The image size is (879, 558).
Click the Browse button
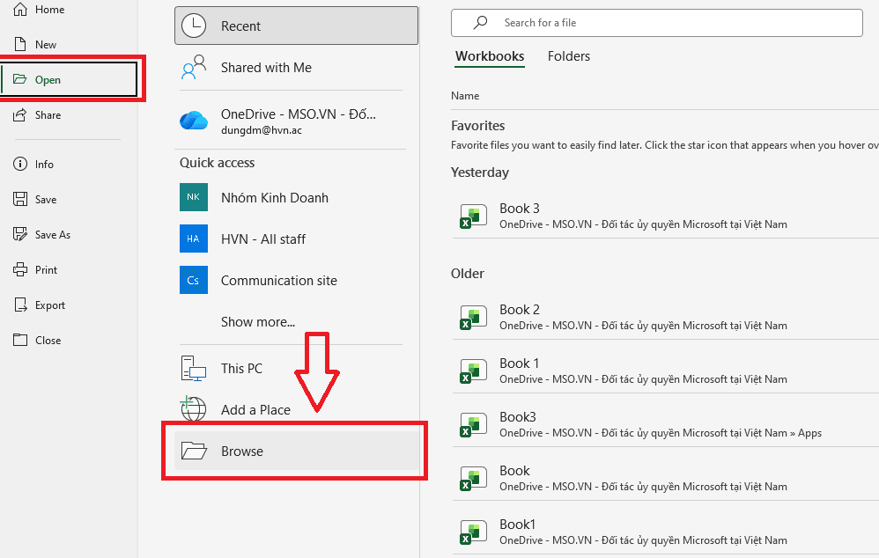(297, 451)
